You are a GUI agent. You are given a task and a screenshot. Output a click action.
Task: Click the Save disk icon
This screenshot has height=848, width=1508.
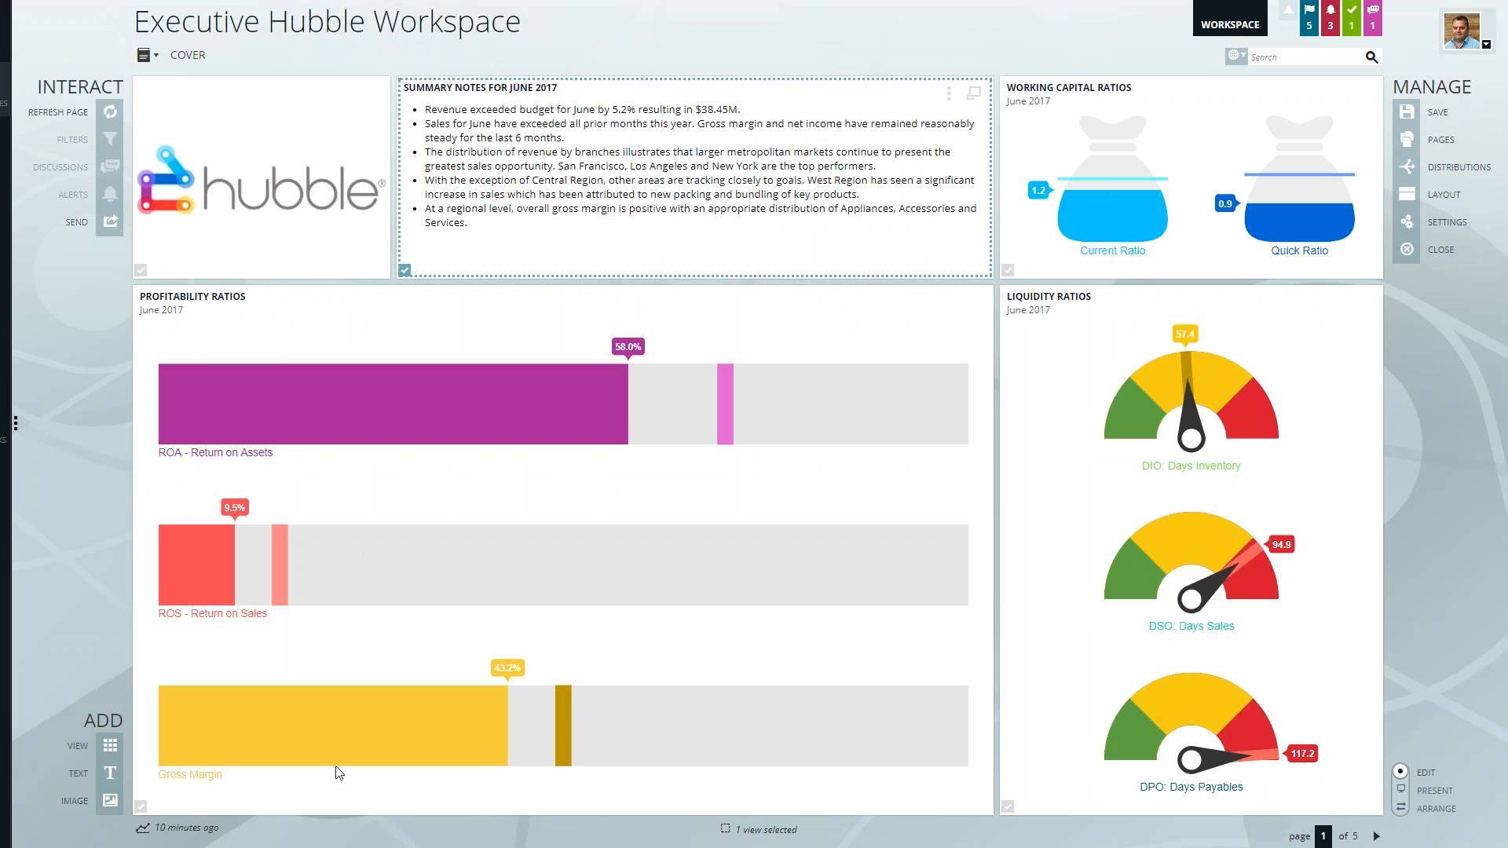pos(1407,112)
